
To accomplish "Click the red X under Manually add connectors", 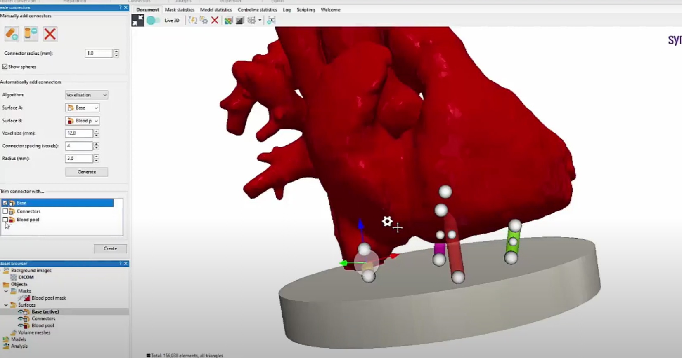I will (50, 34).
